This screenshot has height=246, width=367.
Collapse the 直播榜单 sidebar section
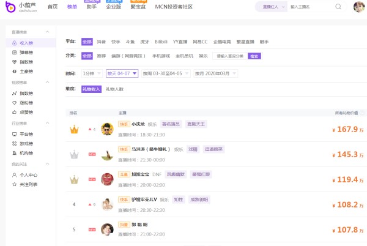click(x=47, y=32)
